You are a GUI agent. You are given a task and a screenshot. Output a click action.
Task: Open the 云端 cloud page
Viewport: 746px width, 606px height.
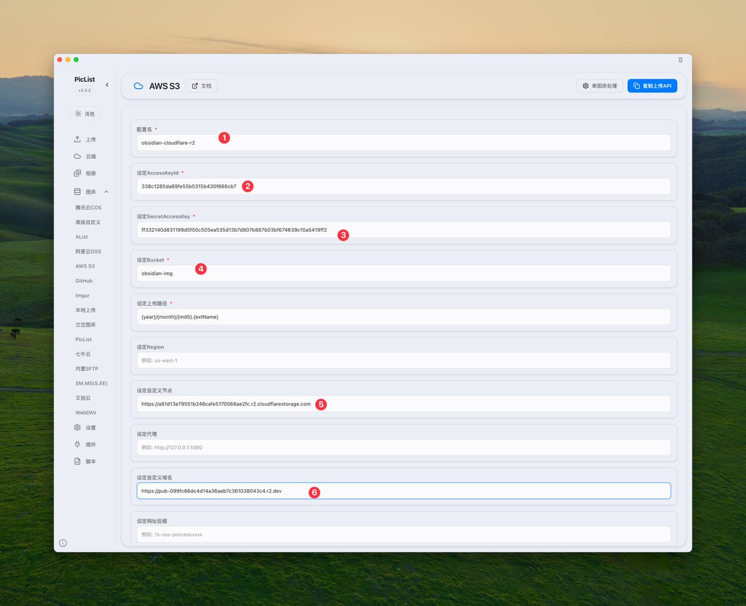point(85,156)
